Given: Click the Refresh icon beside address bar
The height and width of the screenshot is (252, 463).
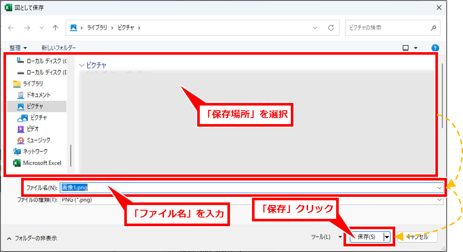Looking at the screenshot, I should [x=331, y=28].
